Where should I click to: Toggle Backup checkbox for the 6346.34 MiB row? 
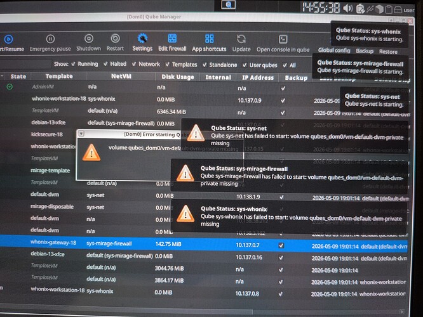pos(283,113)
